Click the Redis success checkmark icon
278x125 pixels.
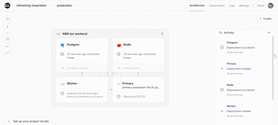119,54
